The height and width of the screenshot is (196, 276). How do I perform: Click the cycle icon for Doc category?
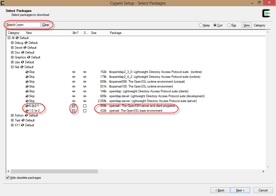(x=23, y=52)
